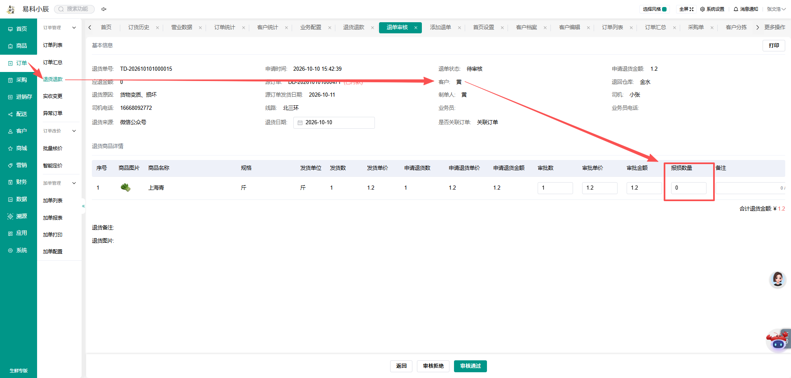This screenshot has width=791, height=378.
Task: Click the 审核通过 approve button
Action: coord(470,366)
